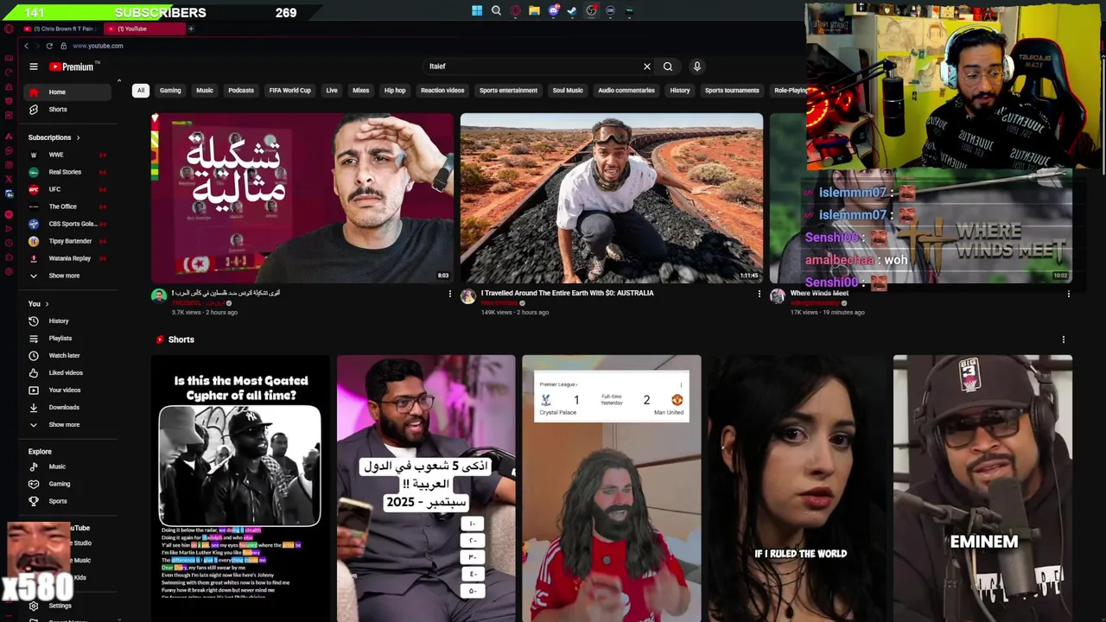Start voice search with the microphone
Image resolution: width=1106 pixels, height=622 pixels.
click(x=697, y=67)
